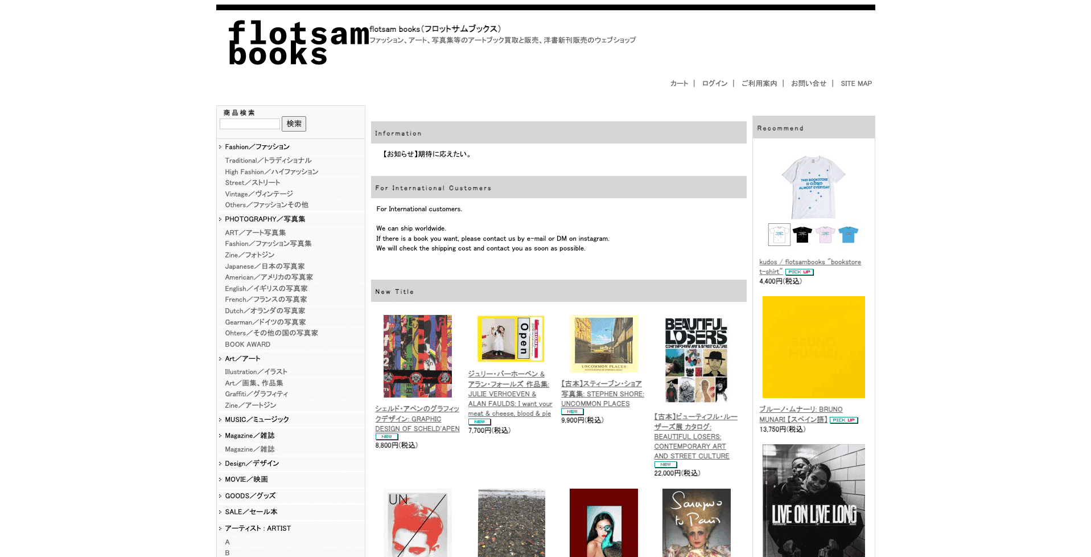
Task: Select the white t-shirt variant thumbnail
Action: (779, 235)
